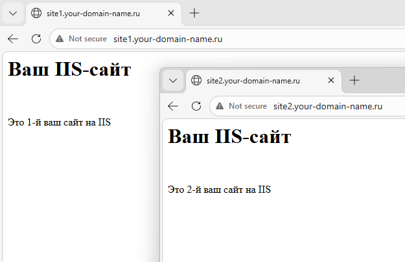Add a new tab beside the site2 tab

point(354,80)
